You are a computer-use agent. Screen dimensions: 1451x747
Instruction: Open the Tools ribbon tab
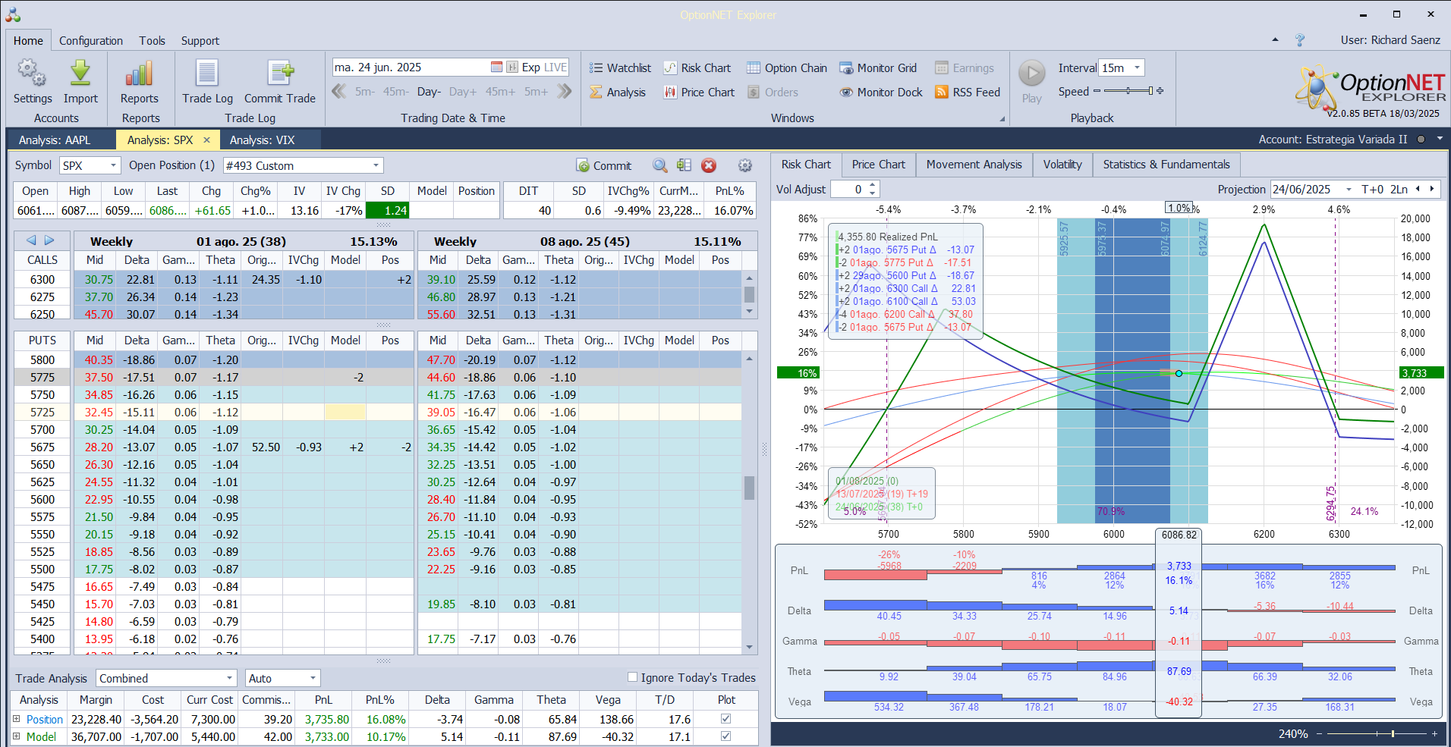[x=152, y=40]
